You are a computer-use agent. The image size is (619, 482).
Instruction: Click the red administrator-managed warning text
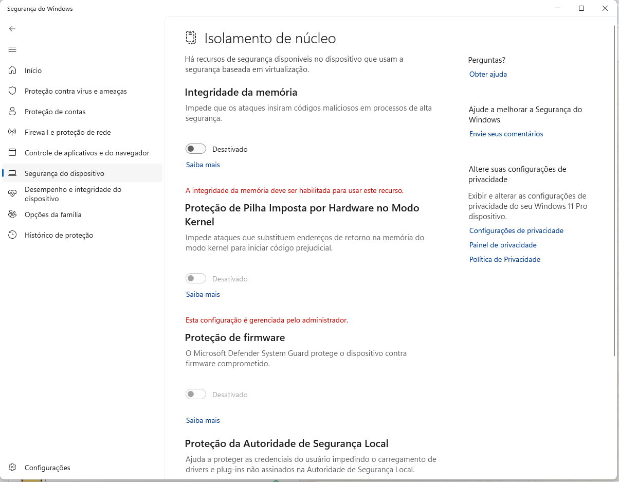[x=267, y=320]
